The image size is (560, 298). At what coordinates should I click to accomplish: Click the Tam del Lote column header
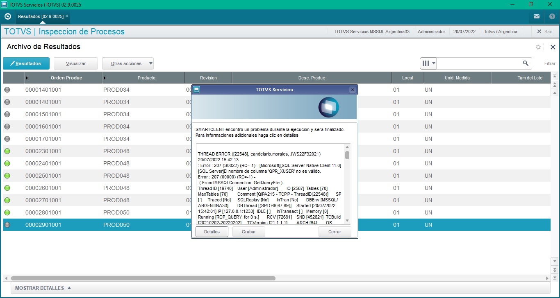coord(521,78)
